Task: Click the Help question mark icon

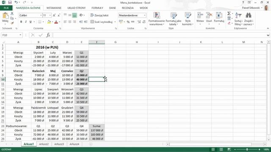Action: coord(243,3)
